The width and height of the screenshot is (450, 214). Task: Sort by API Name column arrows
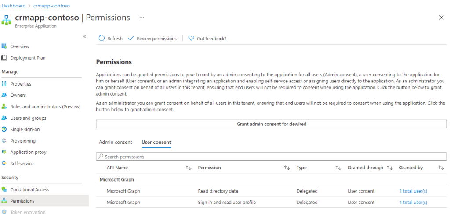[x=188, y=168]
